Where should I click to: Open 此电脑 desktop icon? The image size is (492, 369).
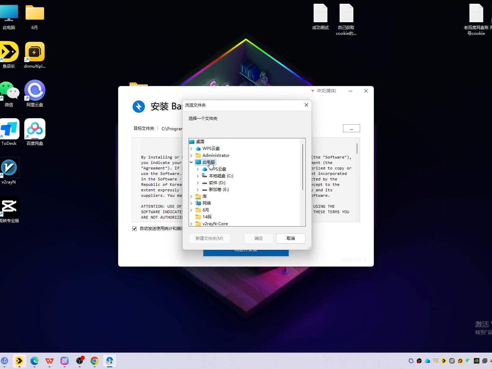(9, 17)
